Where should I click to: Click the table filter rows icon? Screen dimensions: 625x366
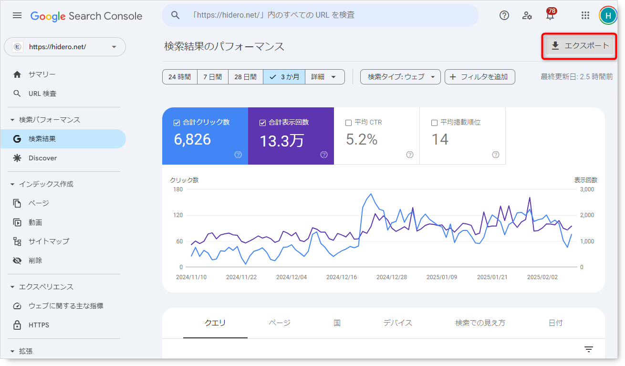[x=589, y=349]
